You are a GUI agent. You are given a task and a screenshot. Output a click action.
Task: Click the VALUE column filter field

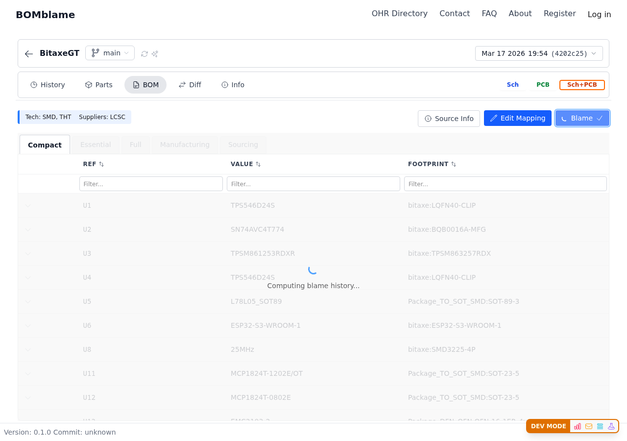[x=313, y=184]
